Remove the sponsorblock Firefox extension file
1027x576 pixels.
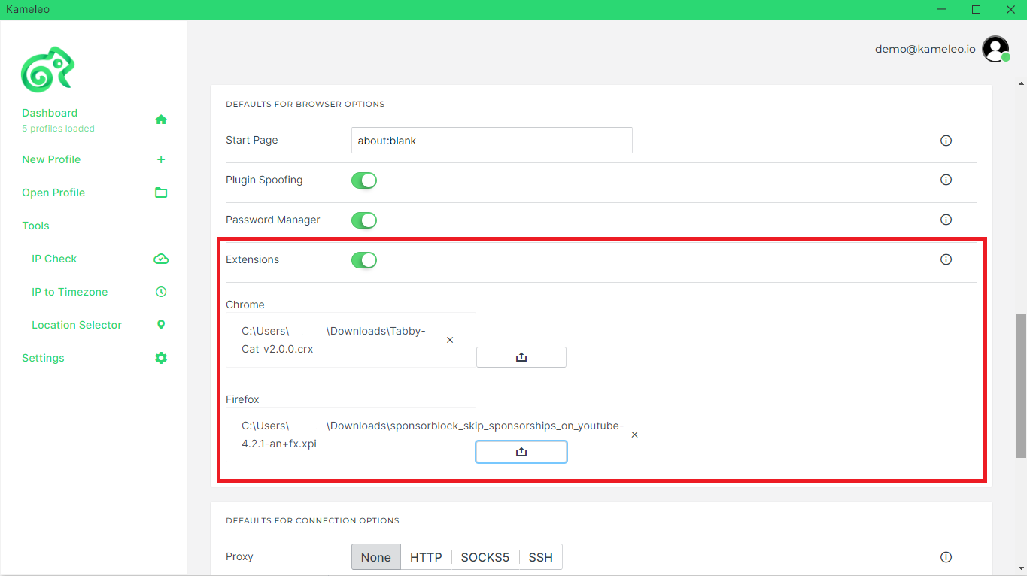[x=634, y=435]
